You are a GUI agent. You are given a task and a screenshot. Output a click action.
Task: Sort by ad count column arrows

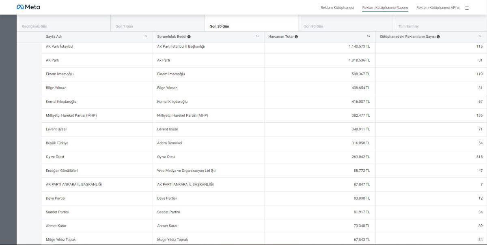[480, 37]
